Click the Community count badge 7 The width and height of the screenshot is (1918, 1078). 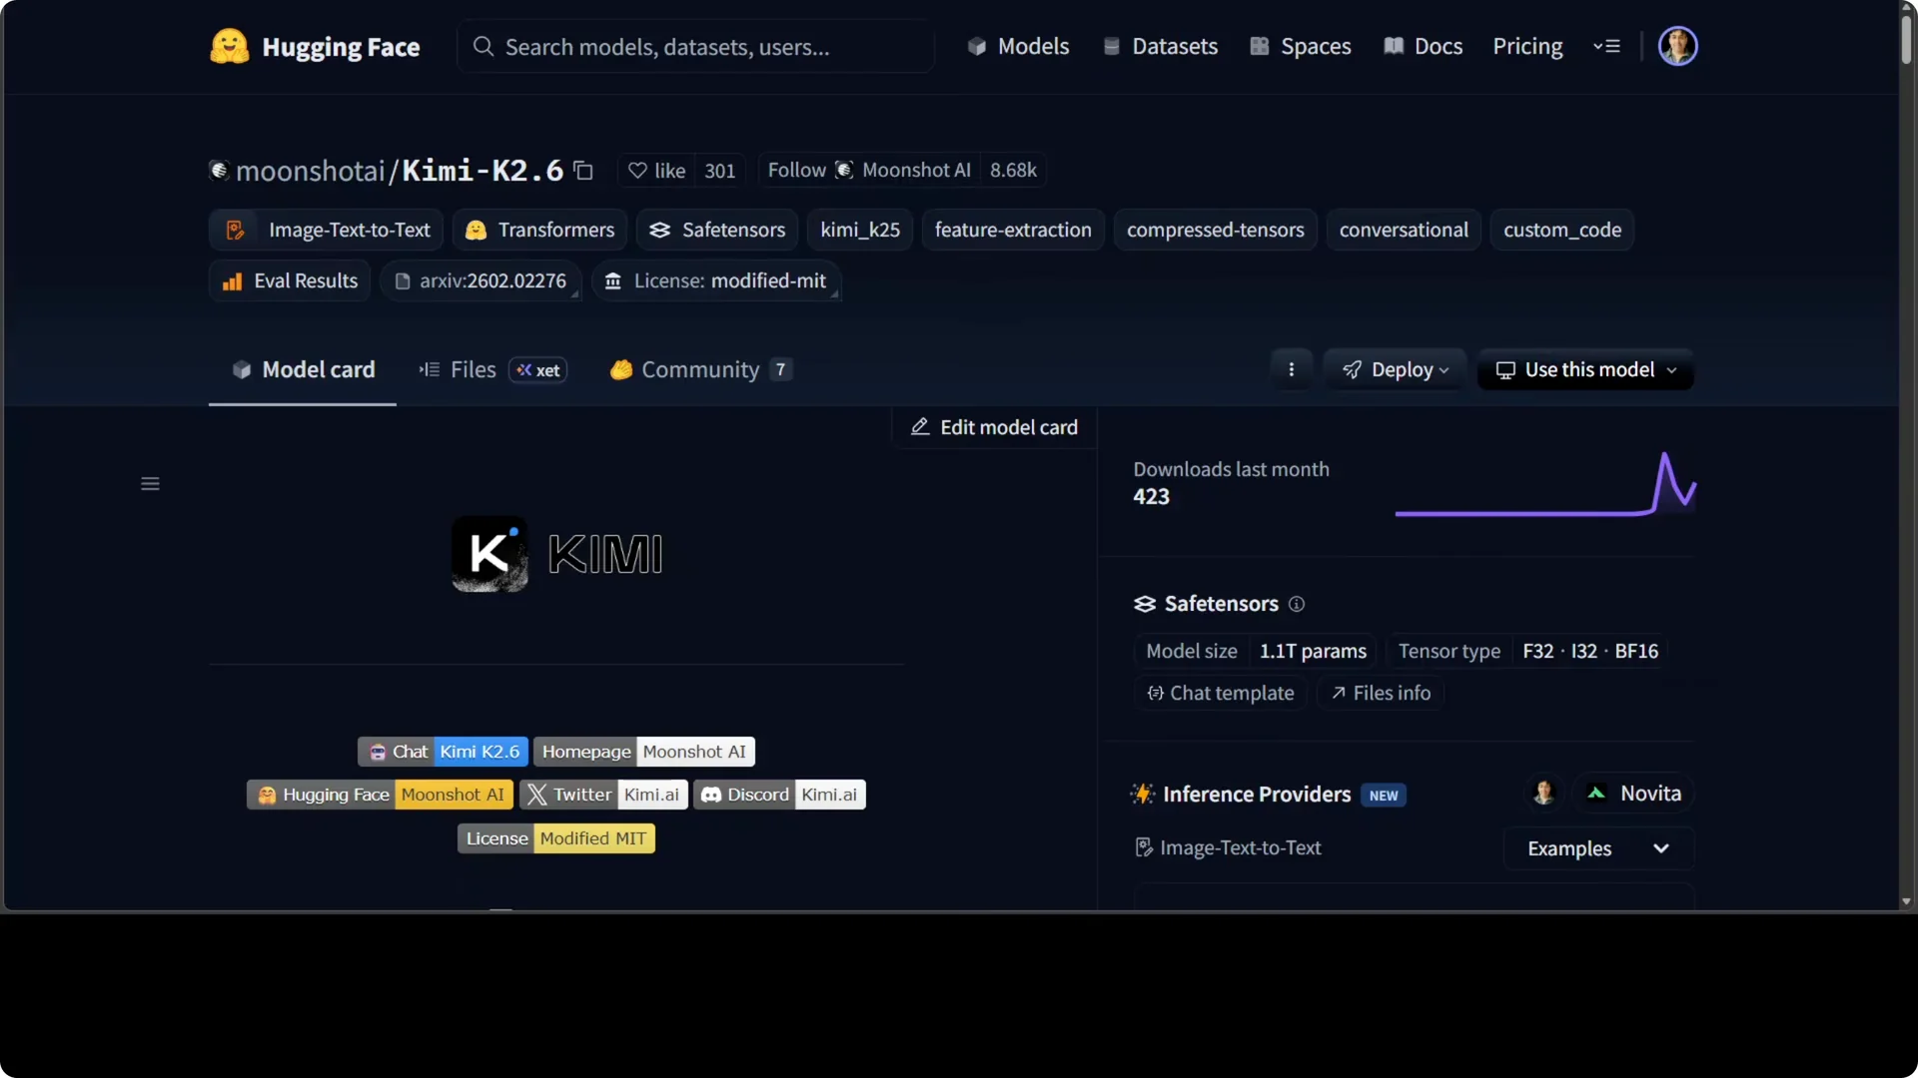(x=780, y=370)
